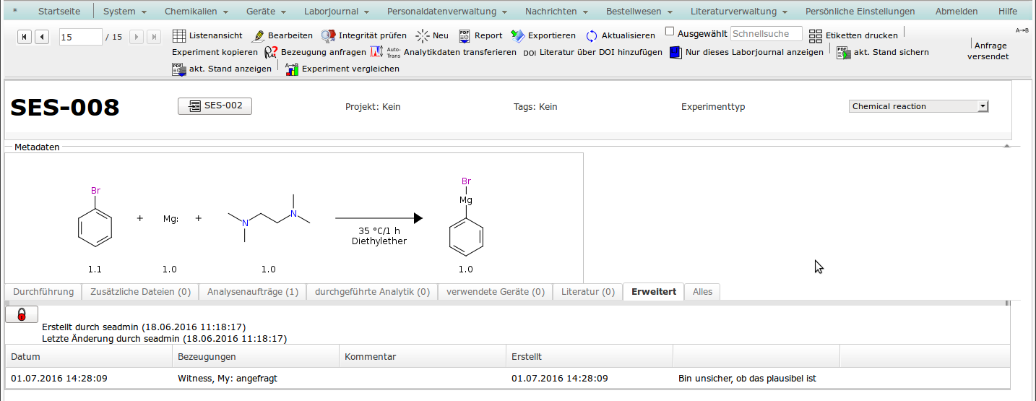Click the Schnellsuche search field
The image size is (1036, 401).
(x=766, y=34)
